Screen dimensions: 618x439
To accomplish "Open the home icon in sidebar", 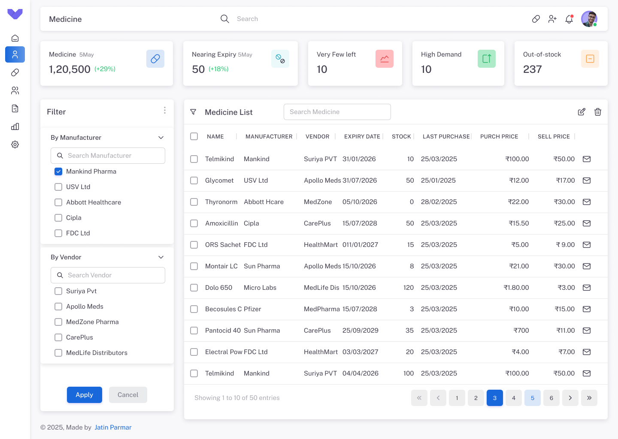I will coord(15,38).
